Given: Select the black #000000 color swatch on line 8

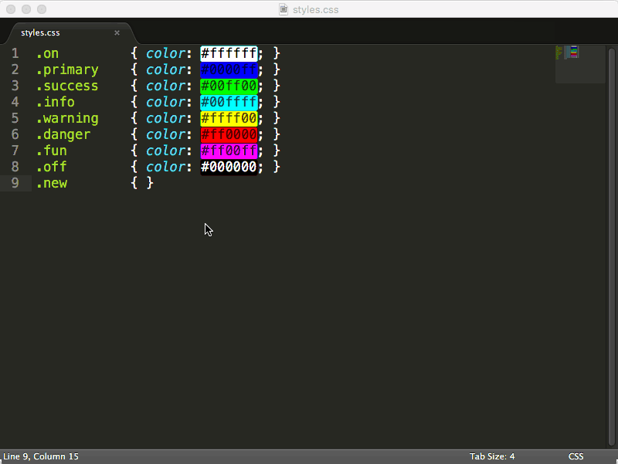Looking at the screenshot, I should pos(229,166).
